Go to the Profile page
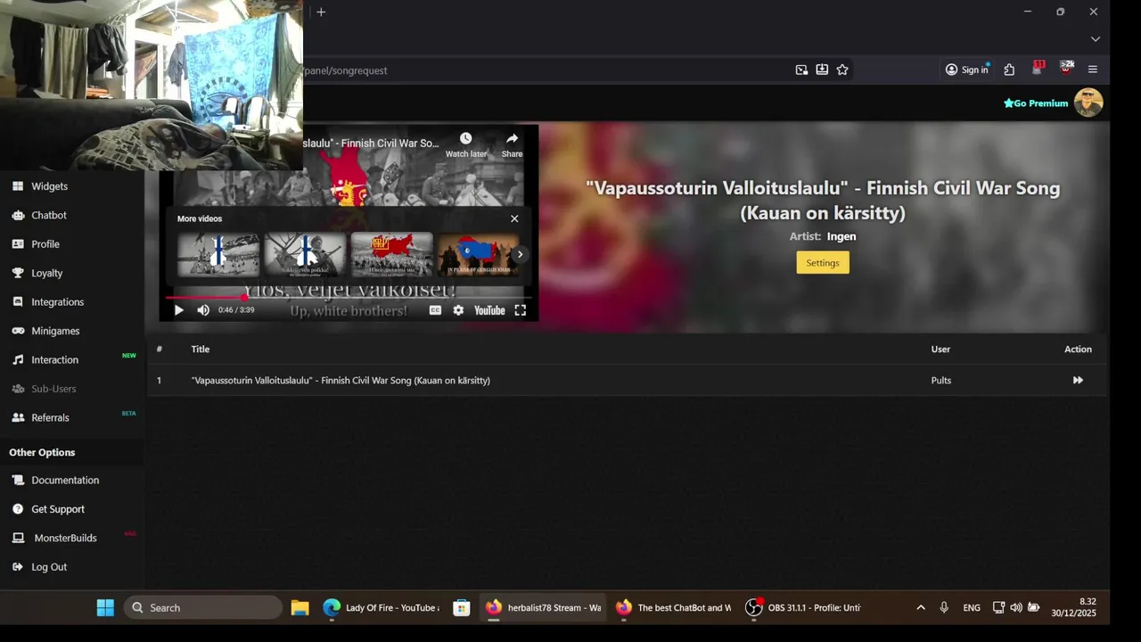The image size is (1141, 642). [45, 244]
